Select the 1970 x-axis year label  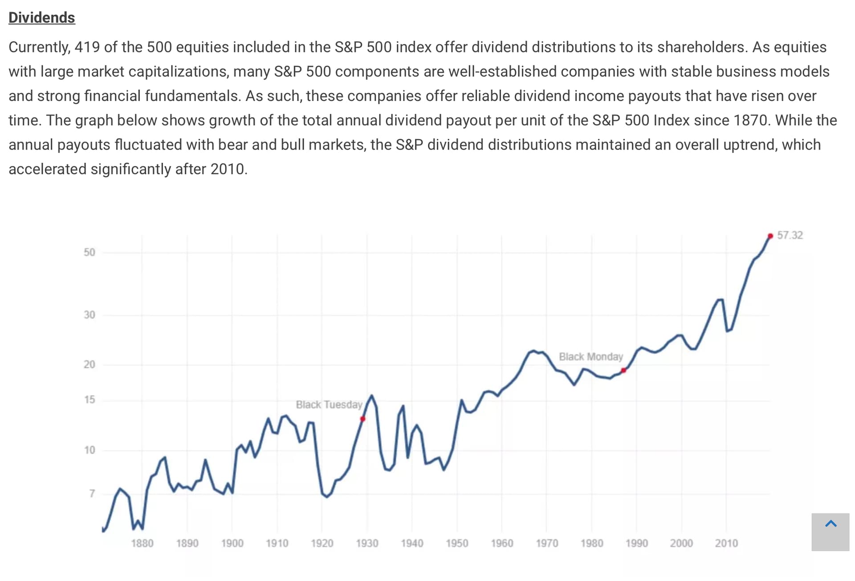pos(547,543)
